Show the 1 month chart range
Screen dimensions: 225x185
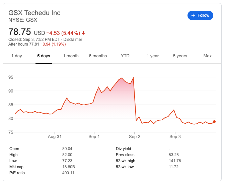(x=71, y=56)
